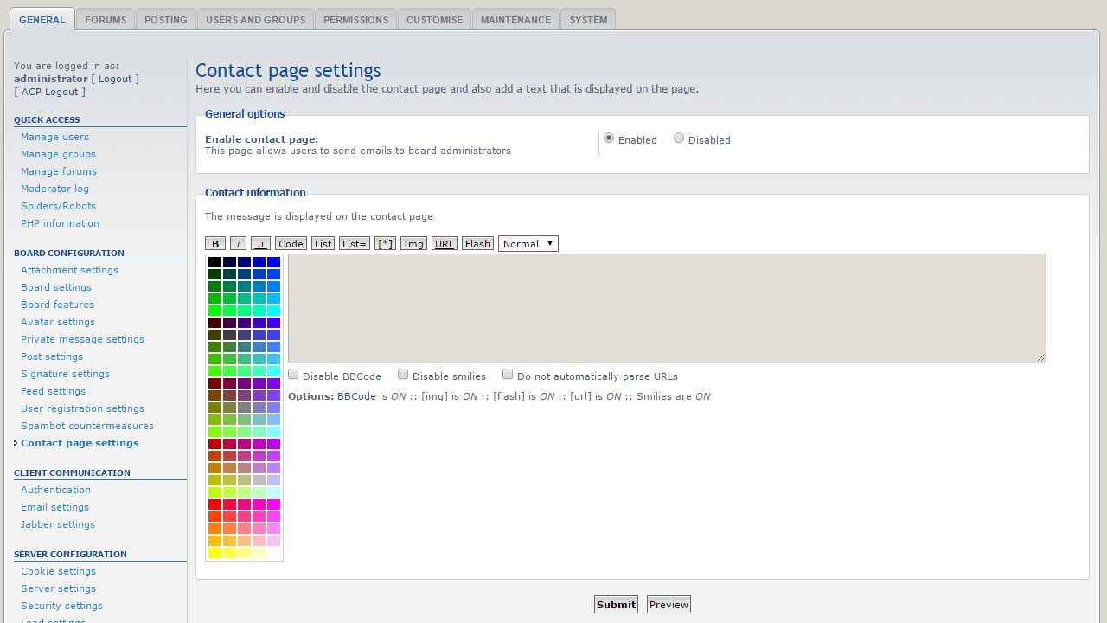Open Signature settings
The image size is (1107, 623).
[x=65, y=374]
